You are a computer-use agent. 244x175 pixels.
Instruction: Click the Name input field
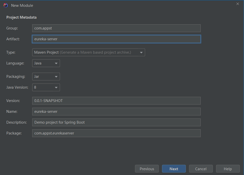116,112
